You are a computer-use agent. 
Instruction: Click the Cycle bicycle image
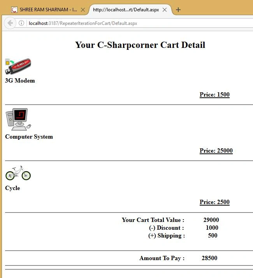[x=18, y=173]
